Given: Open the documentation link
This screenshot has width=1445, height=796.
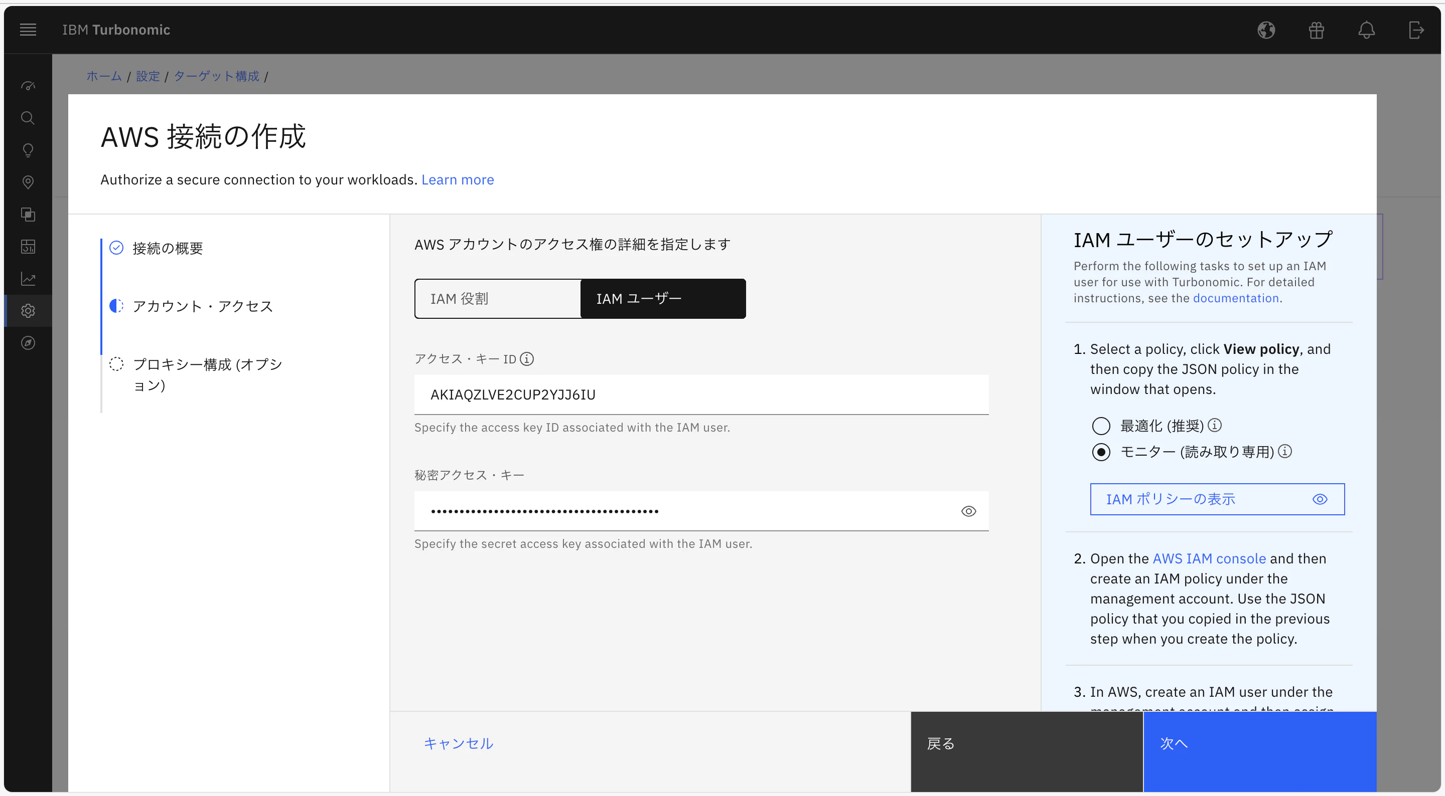Looking at the screenshot, I should coord(1236,298).
